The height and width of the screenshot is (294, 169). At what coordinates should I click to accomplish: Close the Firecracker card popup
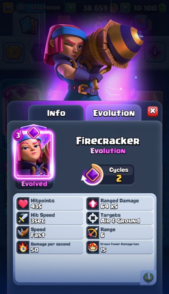[153, 111]
